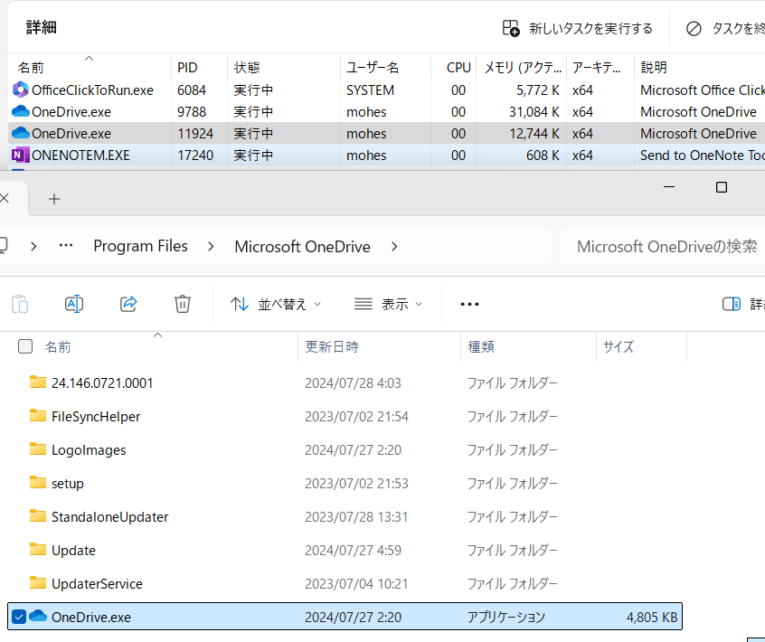Screen dimensions: 765x642
Task: Select the OneDrive.exe icon on the PID 9788 row
Action: 20,112
